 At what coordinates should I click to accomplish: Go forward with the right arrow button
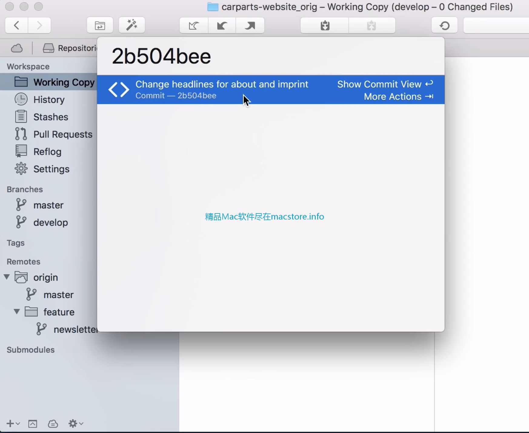point(39,25)
